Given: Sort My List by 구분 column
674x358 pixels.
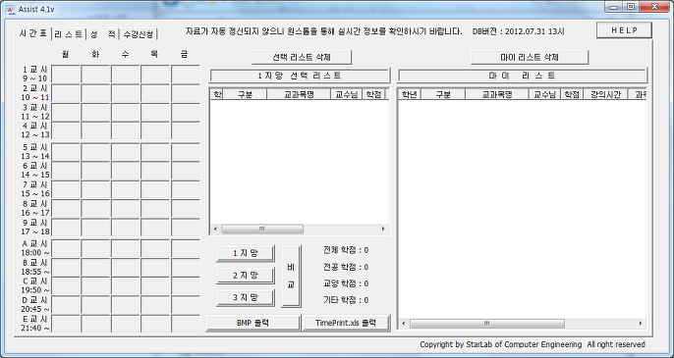Looking at the screenshot, I should tap(443, 94).
